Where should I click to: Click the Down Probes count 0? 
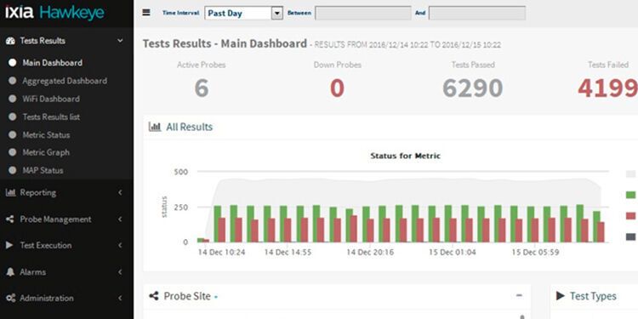point(337,88)
